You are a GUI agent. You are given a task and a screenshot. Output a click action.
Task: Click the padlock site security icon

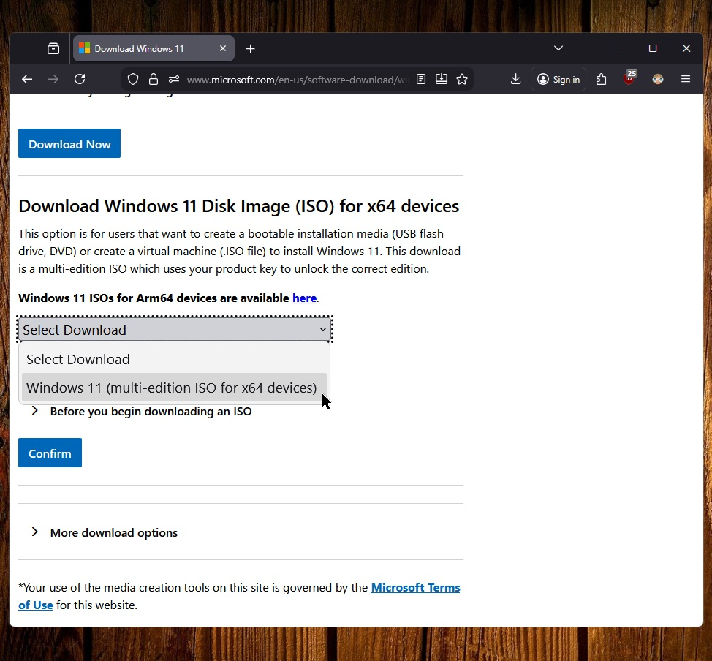[x=154, y=80]
